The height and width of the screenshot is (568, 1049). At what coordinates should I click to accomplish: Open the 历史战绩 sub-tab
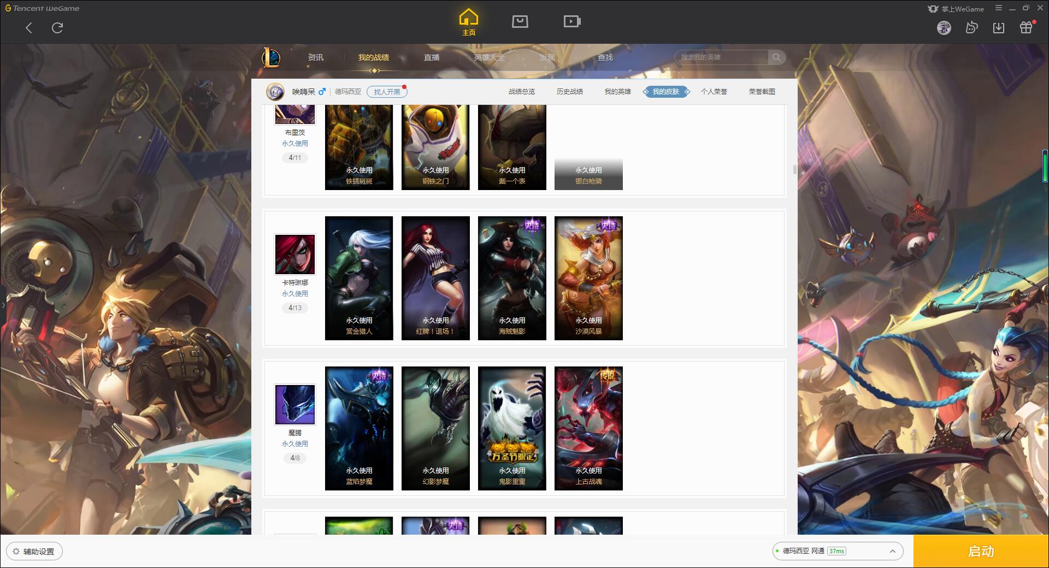coord(570,92)
